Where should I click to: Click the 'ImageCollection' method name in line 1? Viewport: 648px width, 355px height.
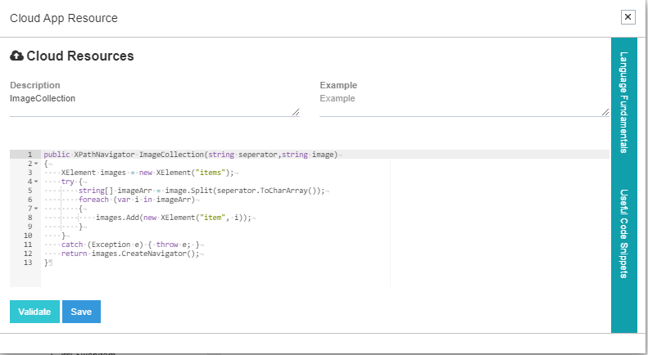click(171, 155)
